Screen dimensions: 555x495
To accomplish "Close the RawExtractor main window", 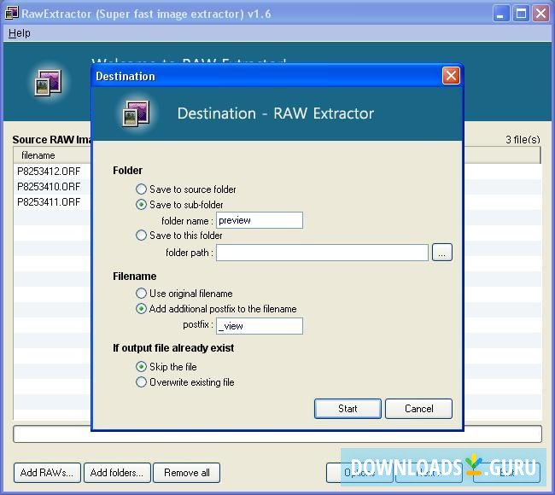I will (x=540, y=14).
